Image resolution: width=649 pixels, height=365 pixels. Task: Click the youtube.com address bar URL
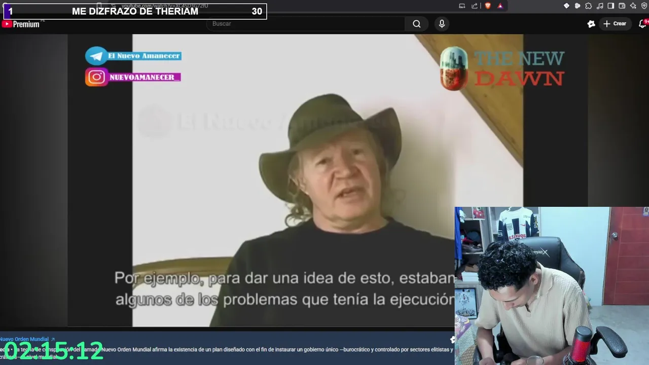pyautogui.click(x=165, y=6)
